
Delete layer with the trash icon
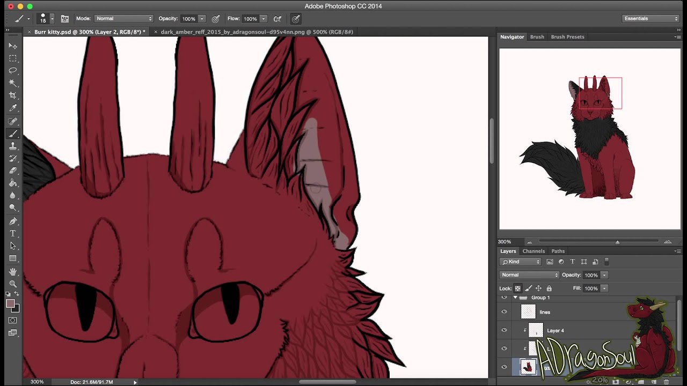[666, 382]
